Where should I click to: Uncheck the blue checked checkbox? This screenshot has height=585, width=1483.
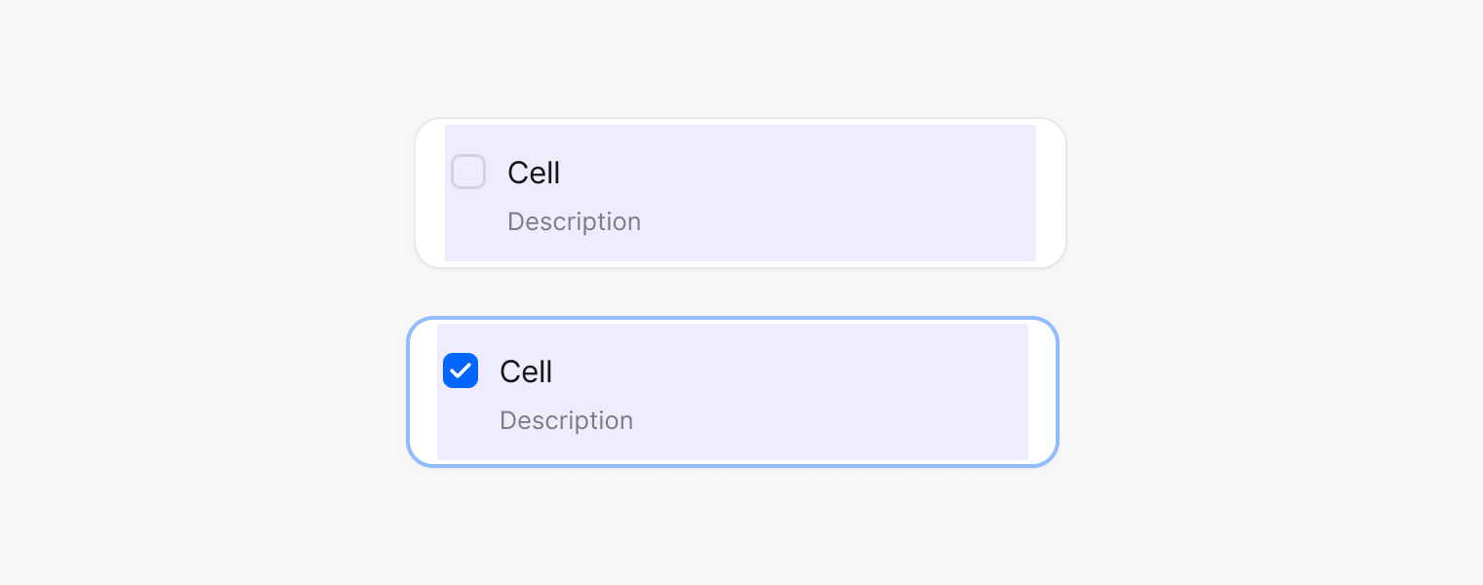(x=461, y=370)
